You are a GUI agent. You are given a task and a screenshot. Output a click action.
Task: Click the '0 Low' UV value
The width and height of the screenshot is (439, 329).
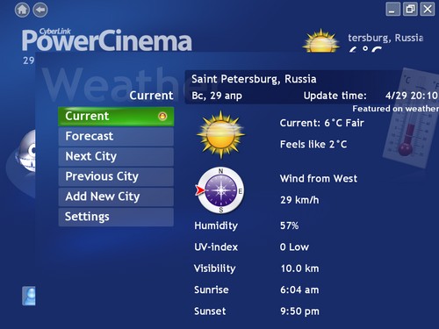point(294,247)
